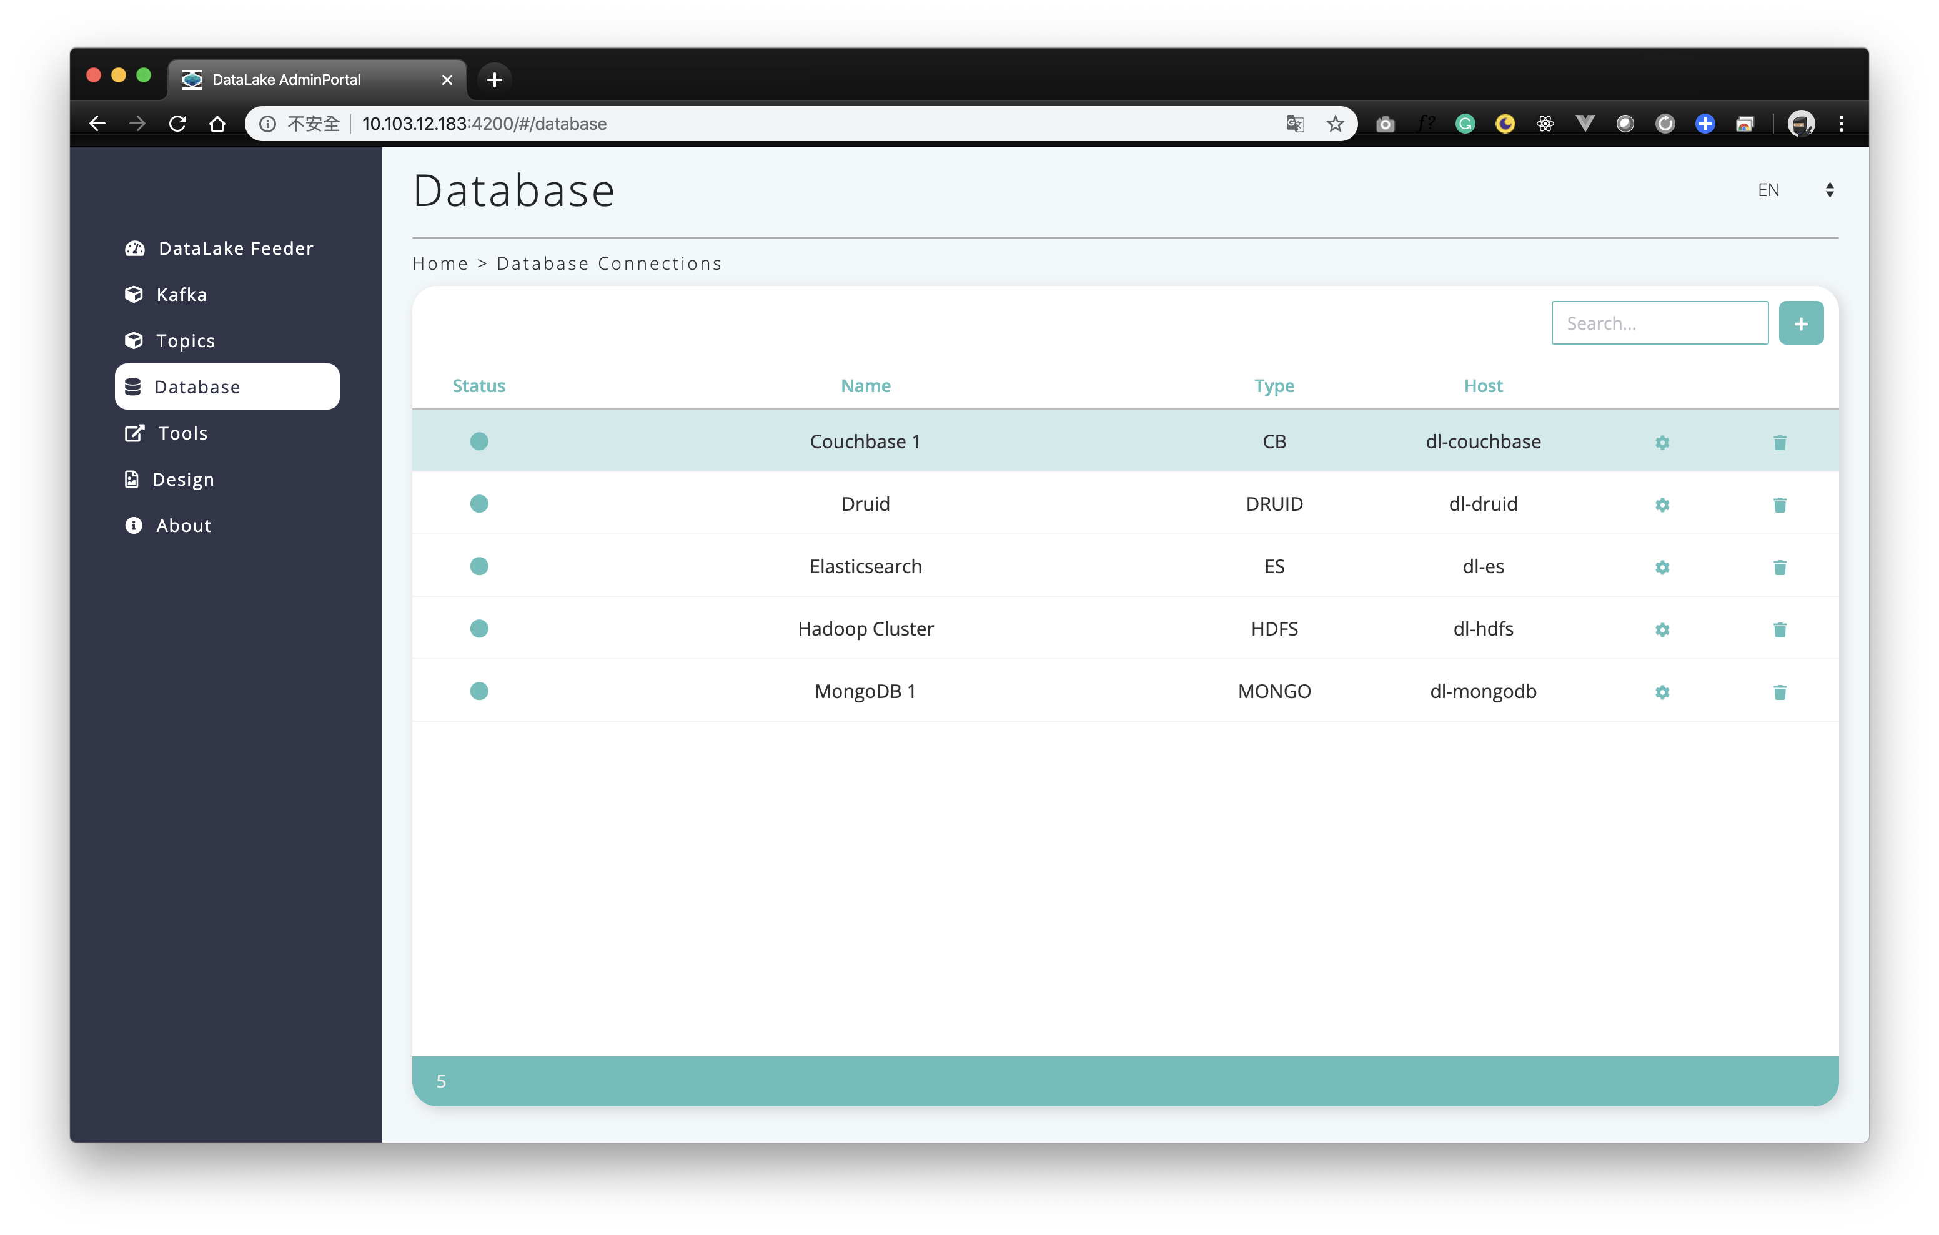Click the MONGO type cell
The width and height of the screenshot is (1939, 1235).
point(1274,691)
